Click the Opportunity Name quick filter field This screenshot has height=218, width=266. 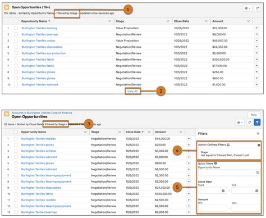pyautogui.click(x=229, y=172)
